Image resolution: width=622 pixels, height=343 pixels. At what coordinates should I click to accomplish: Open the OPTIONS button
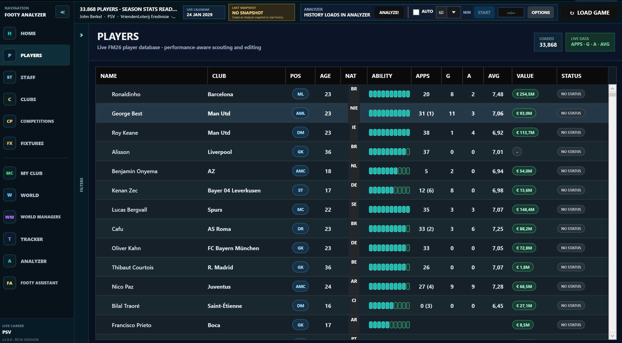[x=540, y=13]
